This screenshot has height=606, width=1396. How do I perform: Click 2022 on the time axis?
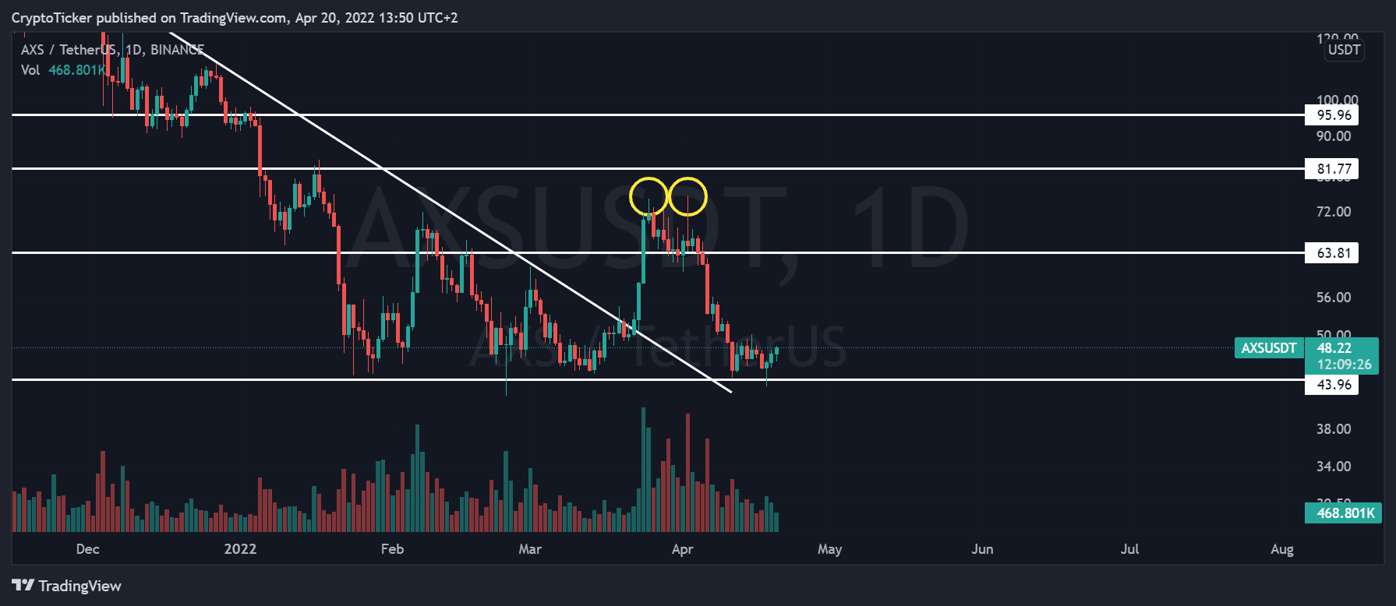coord(240,549)
